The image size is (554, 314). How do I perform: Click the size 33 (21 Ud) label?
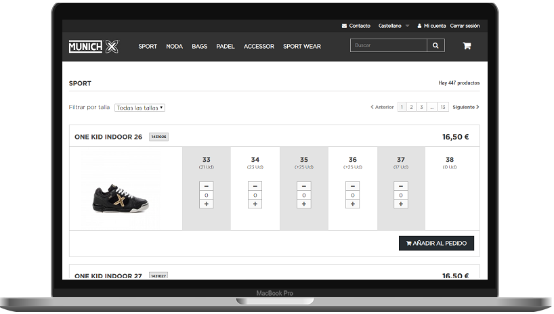[x=207, y=163]
